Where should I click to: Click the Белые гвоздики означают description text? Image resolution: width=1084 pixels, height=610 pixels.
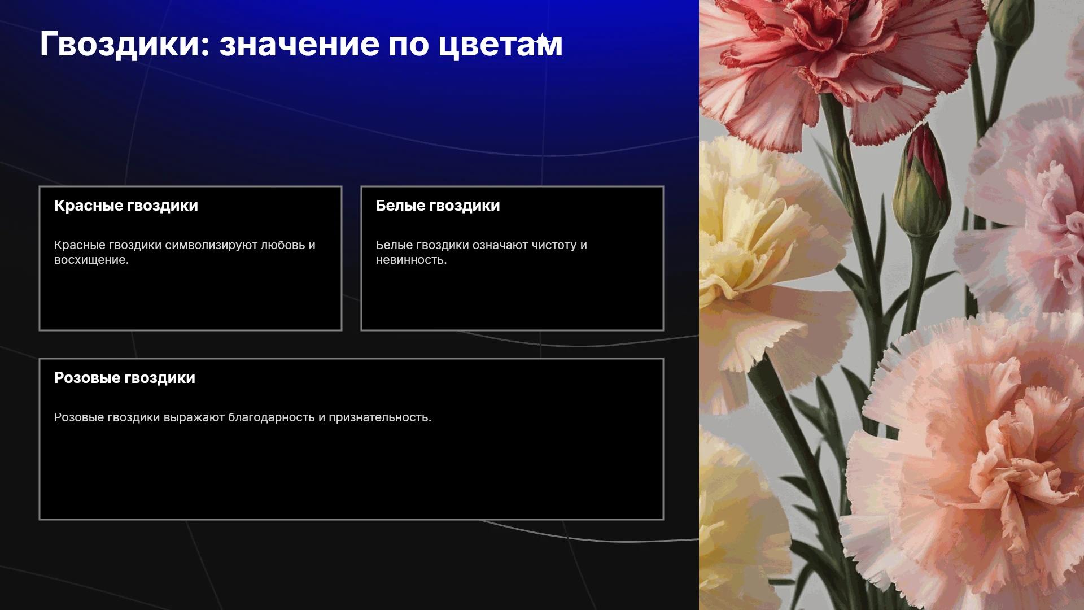click(482, 252)
